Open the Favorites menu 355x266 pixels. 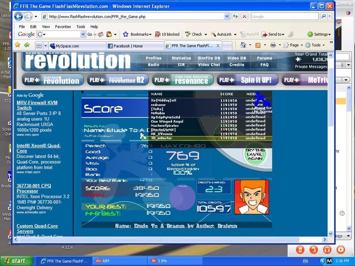pos(63,27)
